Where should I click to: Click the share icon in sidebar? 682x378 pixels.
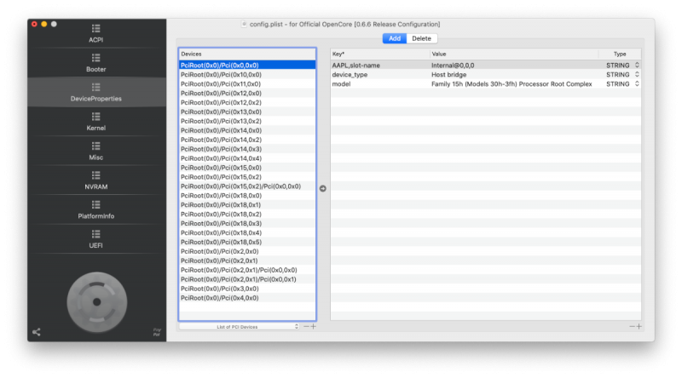(x=37, y=332)
